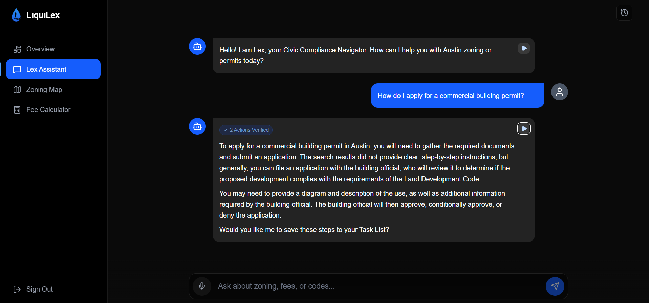This screenshot has width=649, height=303.
Task: Click the Zoning Map map icon
Action: point(17,90)
